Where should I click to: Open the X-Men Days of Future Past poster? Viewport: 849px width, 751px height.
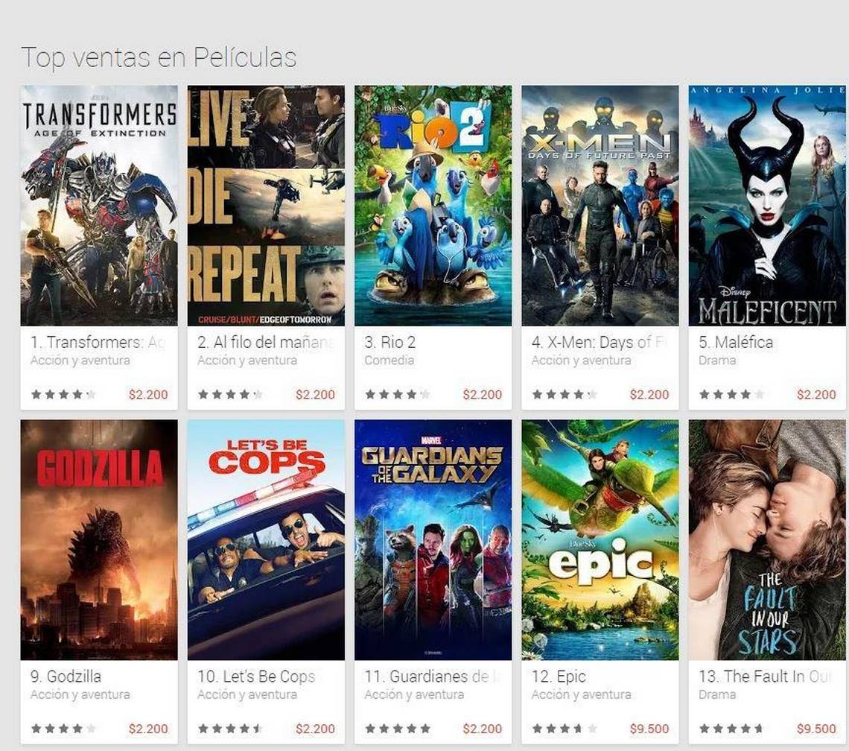(x=600, y=206)
